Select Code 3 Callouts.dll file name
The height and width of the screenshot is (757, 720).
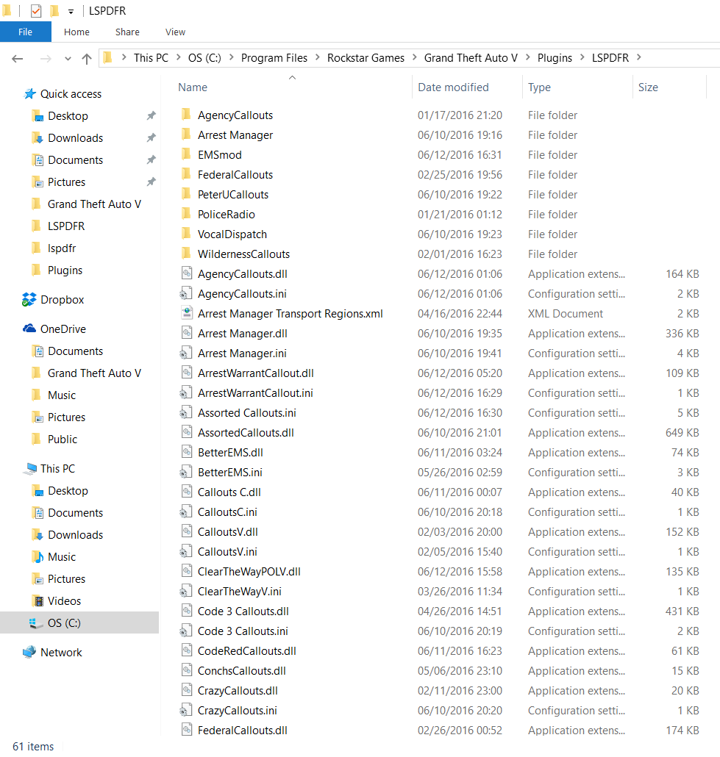(x=243, y=611)
